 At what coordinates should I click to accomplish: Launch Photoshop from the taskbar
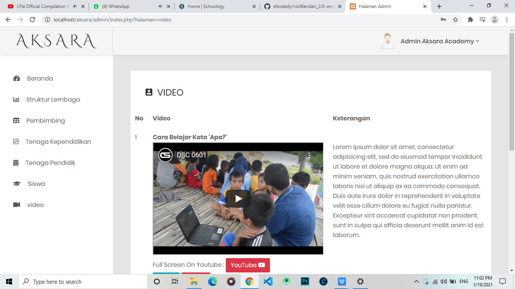pos(305,281)
